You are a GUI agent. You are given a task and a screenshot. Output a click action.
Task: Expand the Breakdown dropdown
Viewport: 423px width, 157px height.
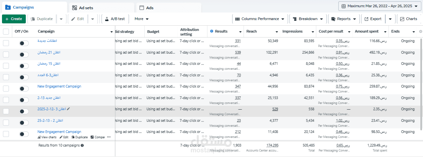point(308,19)
